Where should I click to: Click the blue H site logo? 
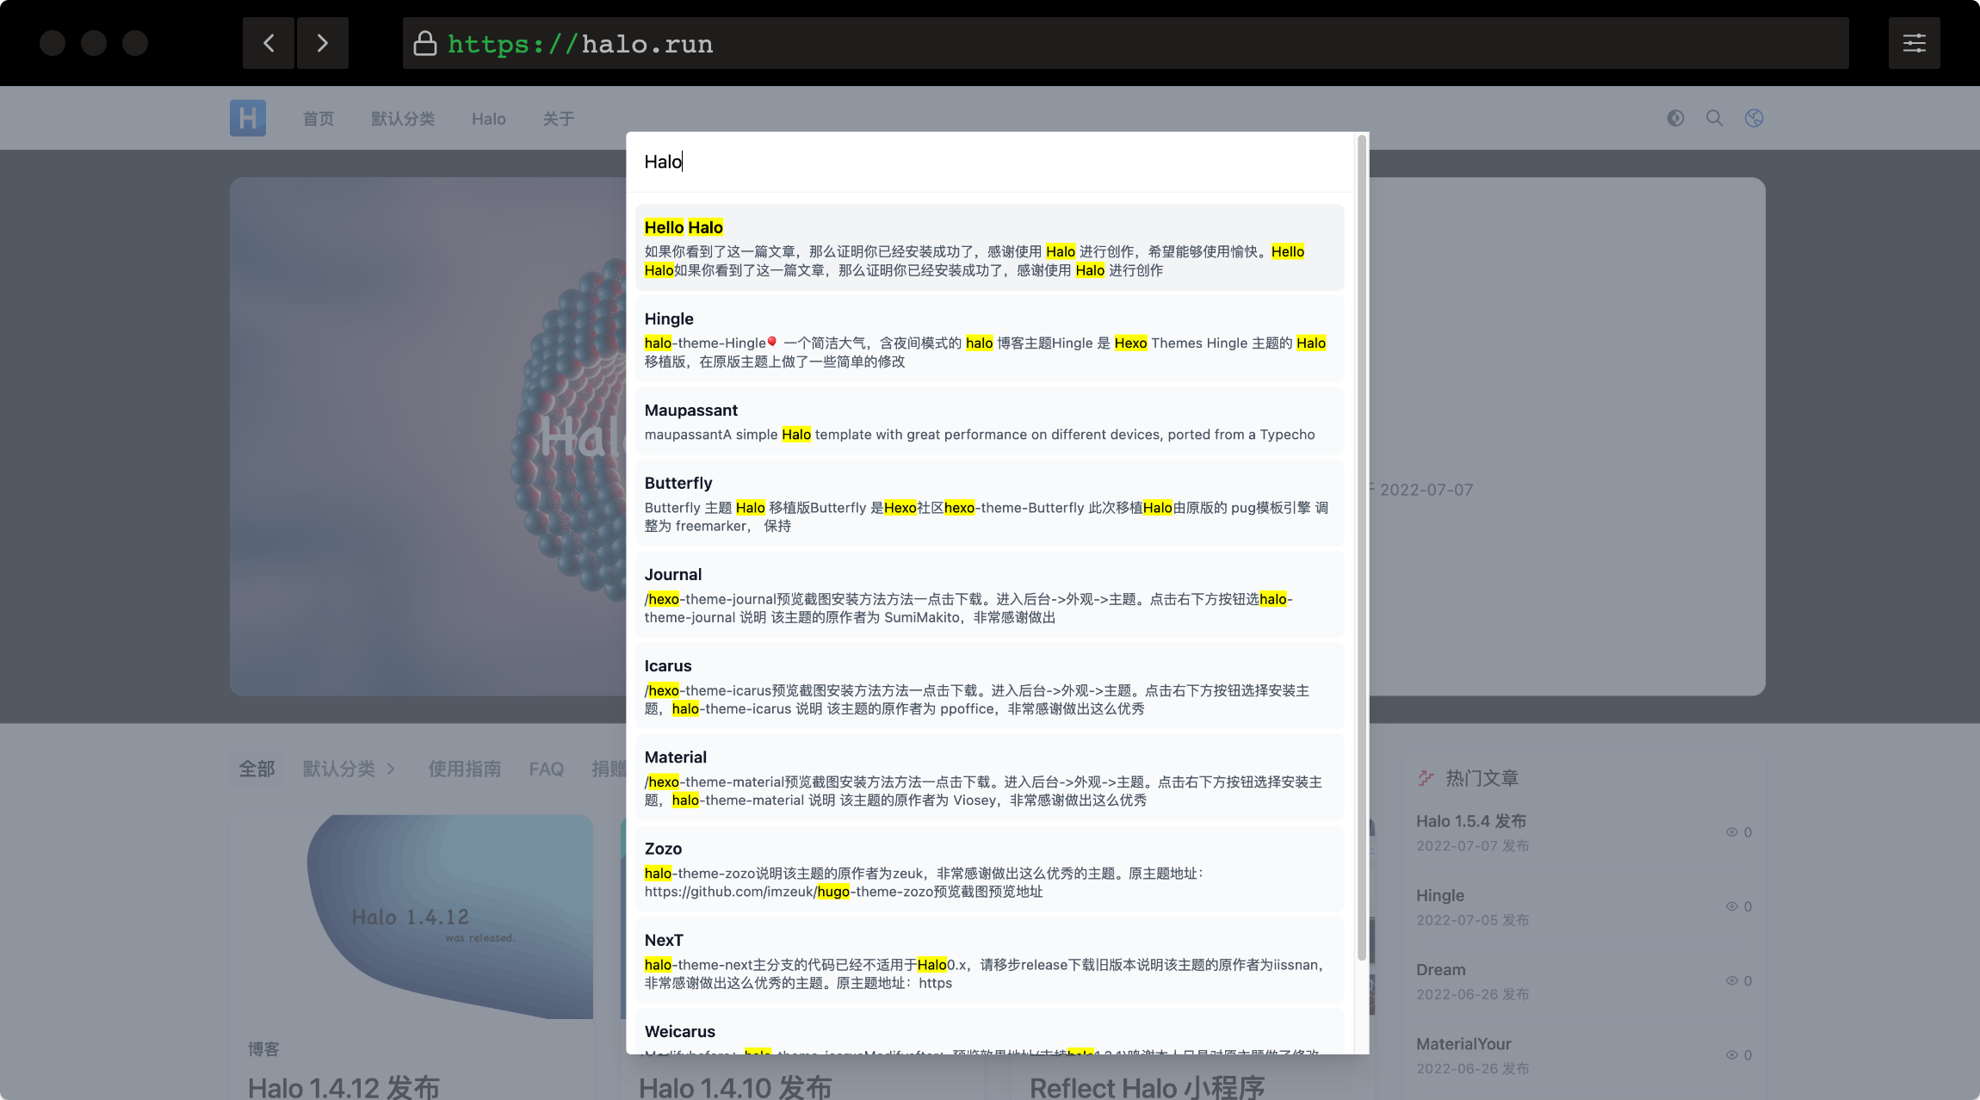[x=248, y=118]
